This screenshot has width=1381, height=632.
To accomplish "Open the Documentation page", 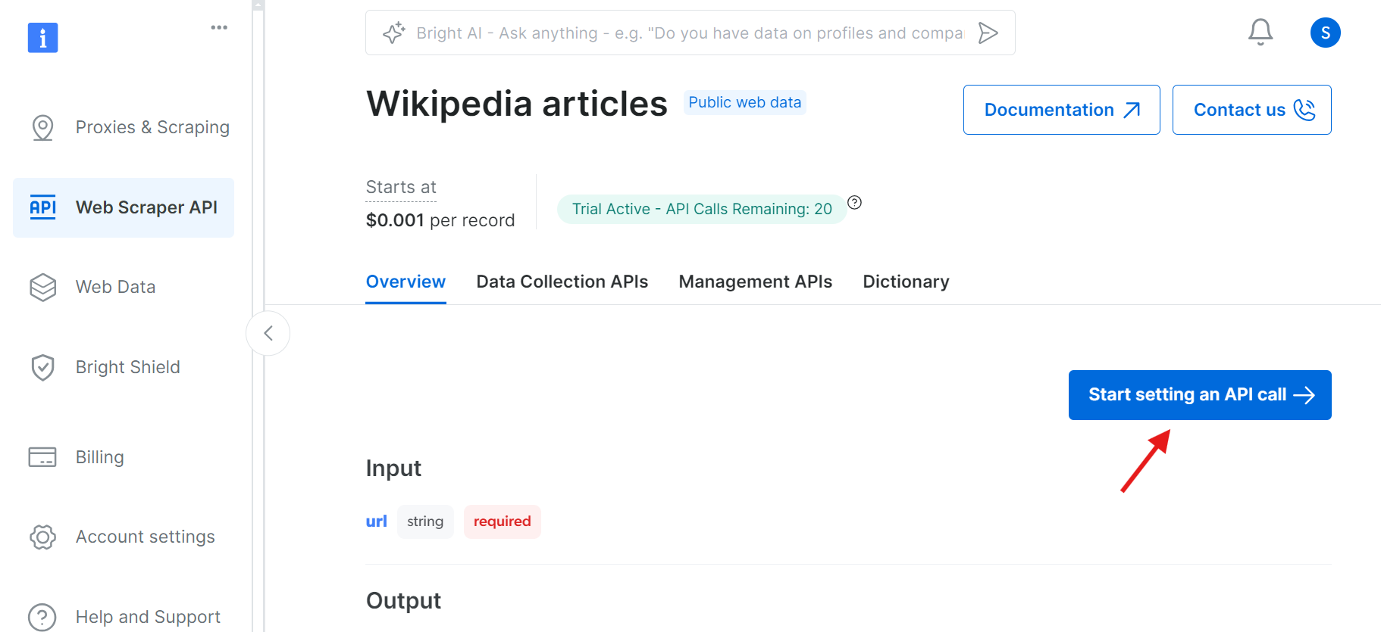I will [x=1060, y=110].
